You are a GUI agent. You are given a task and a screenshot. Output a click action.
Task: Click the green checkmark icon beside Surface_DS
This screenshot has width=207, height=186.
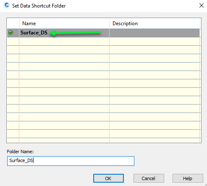[x=10, y=33]
